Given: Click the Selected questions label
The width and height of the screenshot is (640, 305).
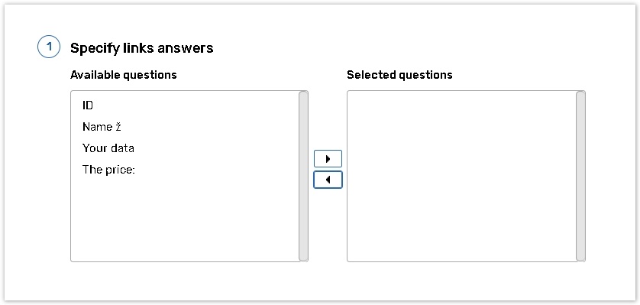Looking at the screenshot, I should click(x=399, y=75).
